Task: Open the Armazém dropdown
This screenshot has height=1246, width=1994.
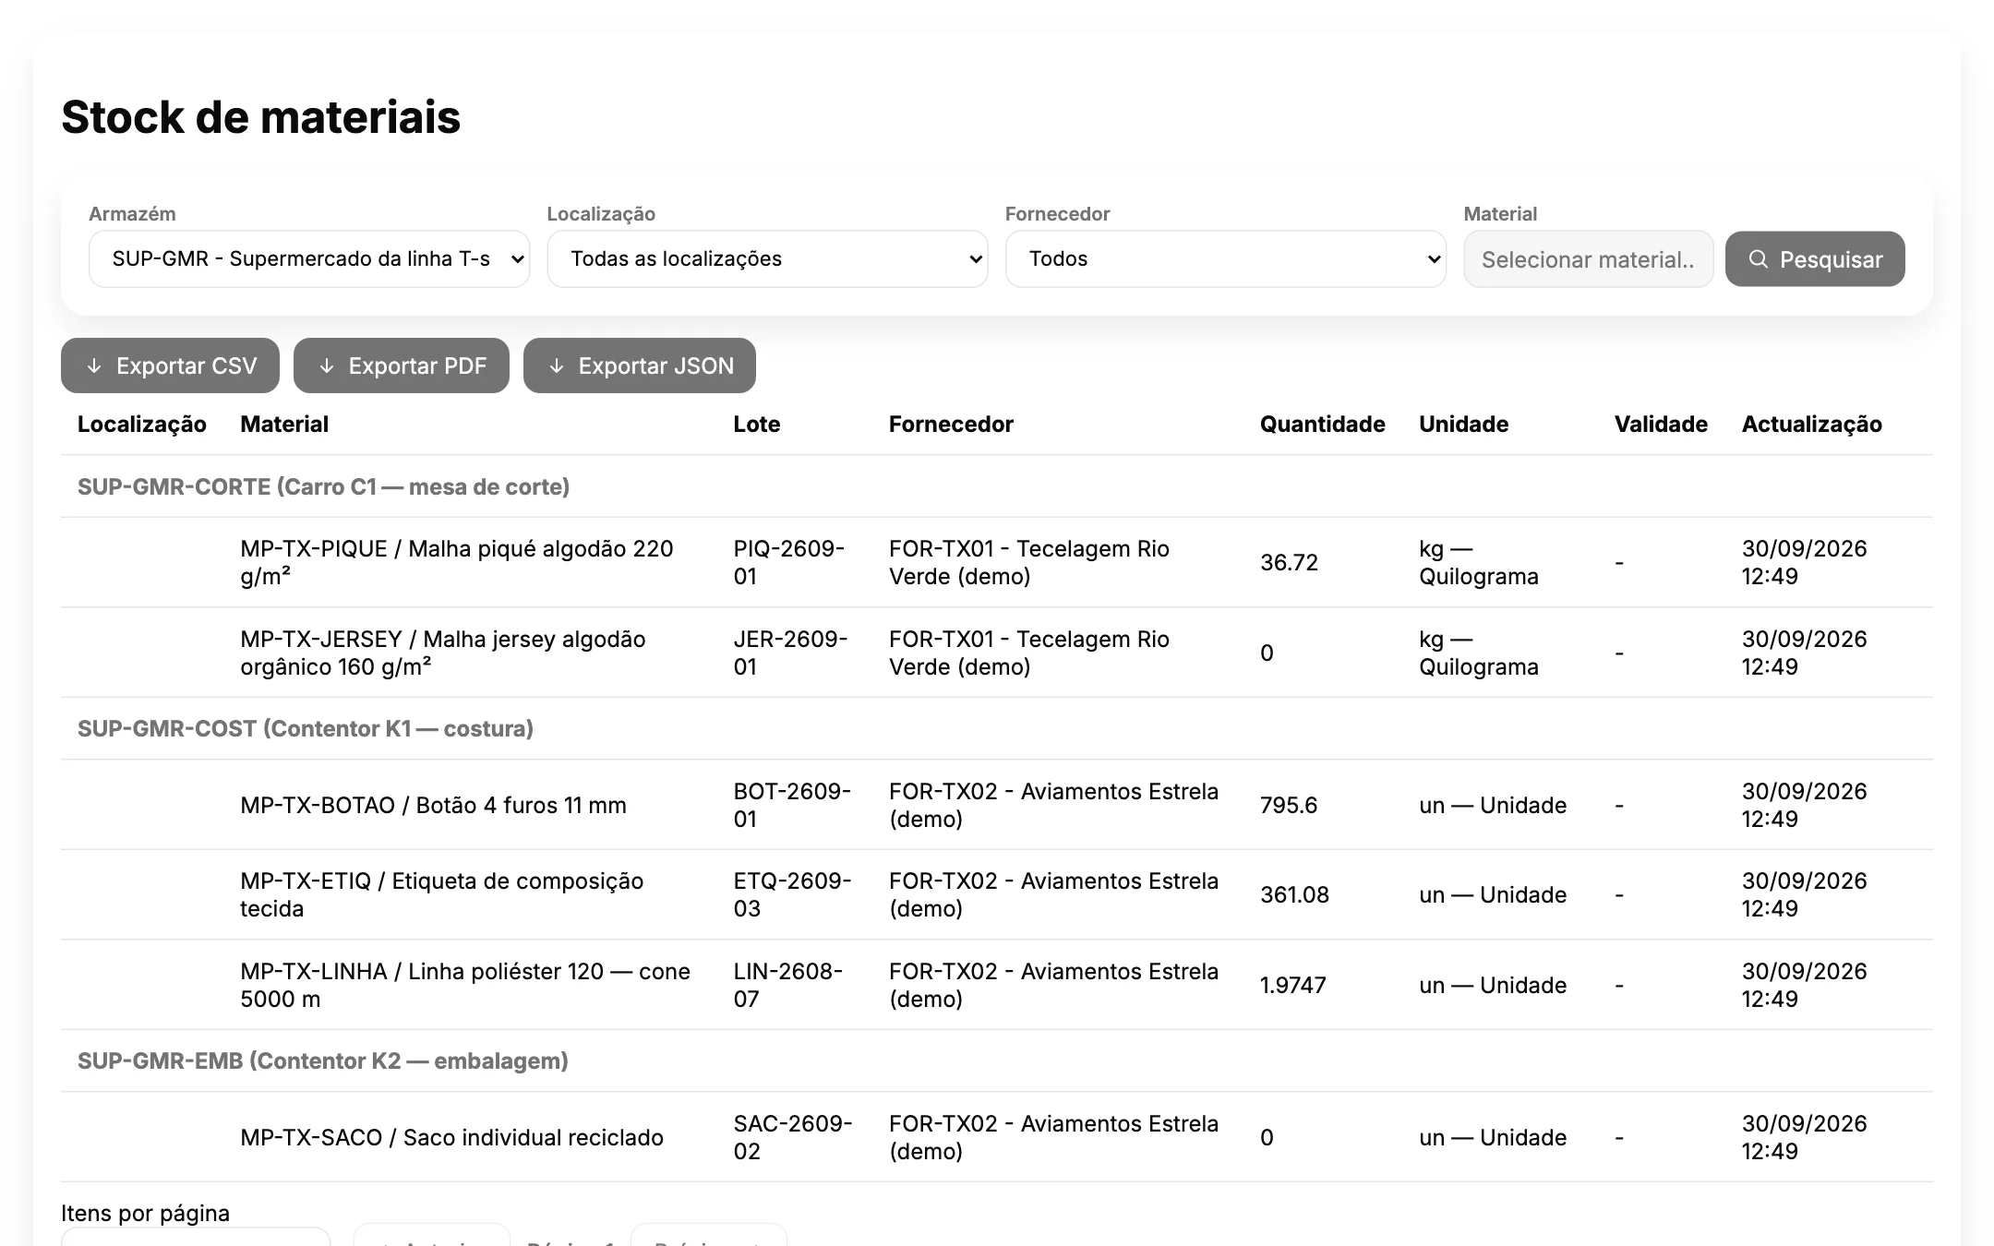Action: (x=309, y=258)
